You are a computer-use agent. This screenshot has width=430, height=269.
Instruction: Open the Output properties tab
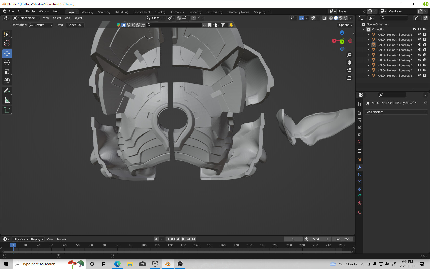click(x=360, y=120)
